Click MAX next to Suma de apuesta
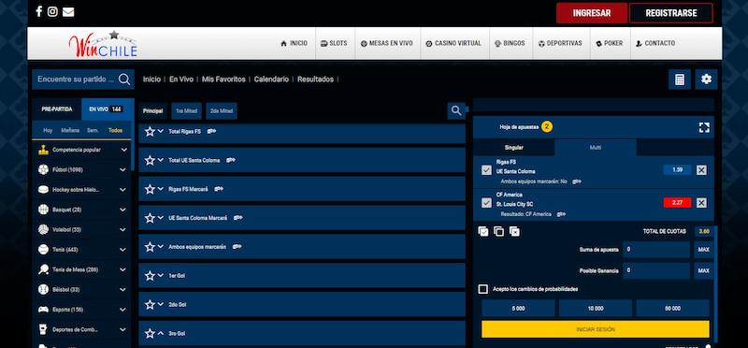Viewport: 748px width, 348px height. point(704,250)
